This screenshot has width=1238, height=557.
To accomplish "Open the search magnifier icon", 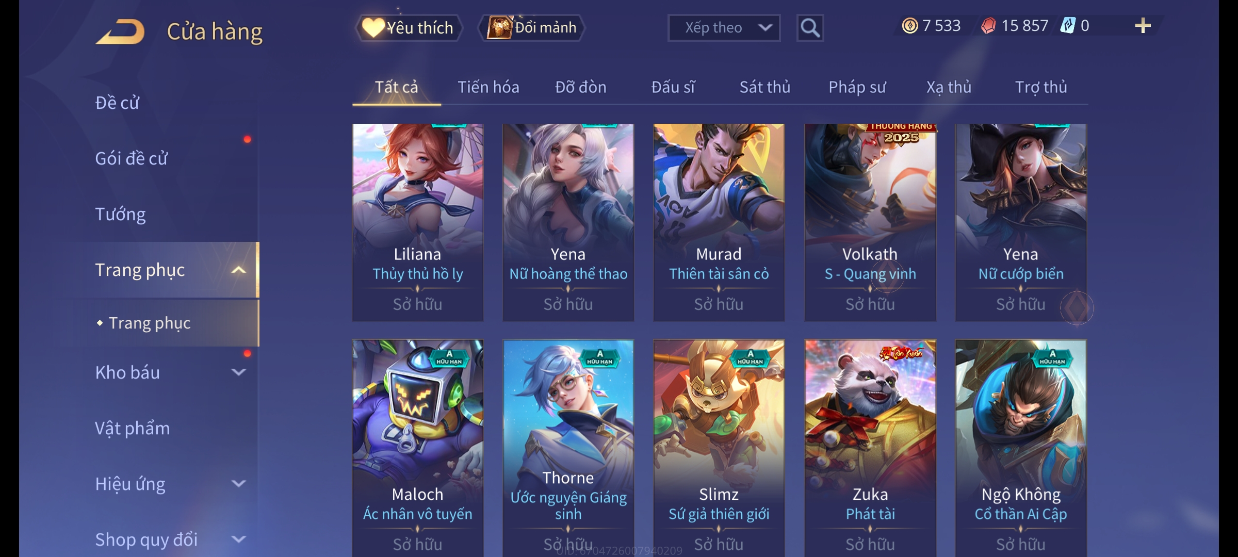I will (x=810, y=28).
